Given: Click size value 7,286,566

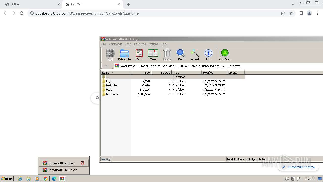Looking at the screenshot, I should click(143, 94).
